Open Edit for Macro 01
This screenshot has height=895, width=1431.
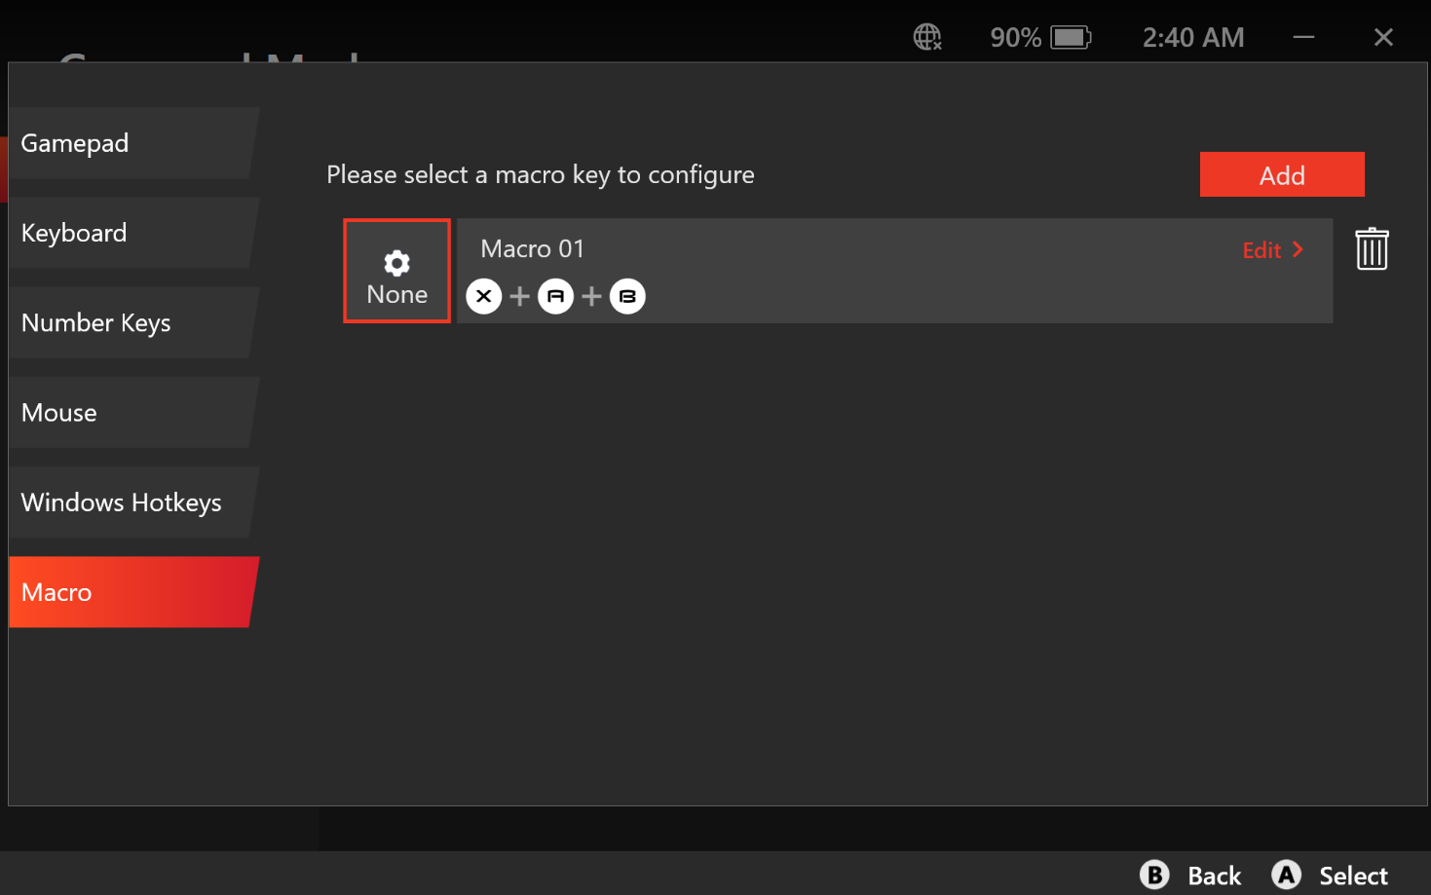click(1271, 250)
